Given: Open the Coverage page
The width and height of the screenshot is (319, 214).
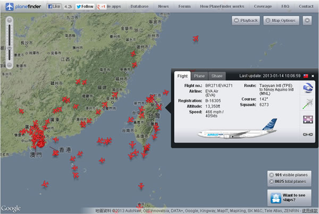Looking at the screenshot, I should pyautogui.click(x=263, y=6).
